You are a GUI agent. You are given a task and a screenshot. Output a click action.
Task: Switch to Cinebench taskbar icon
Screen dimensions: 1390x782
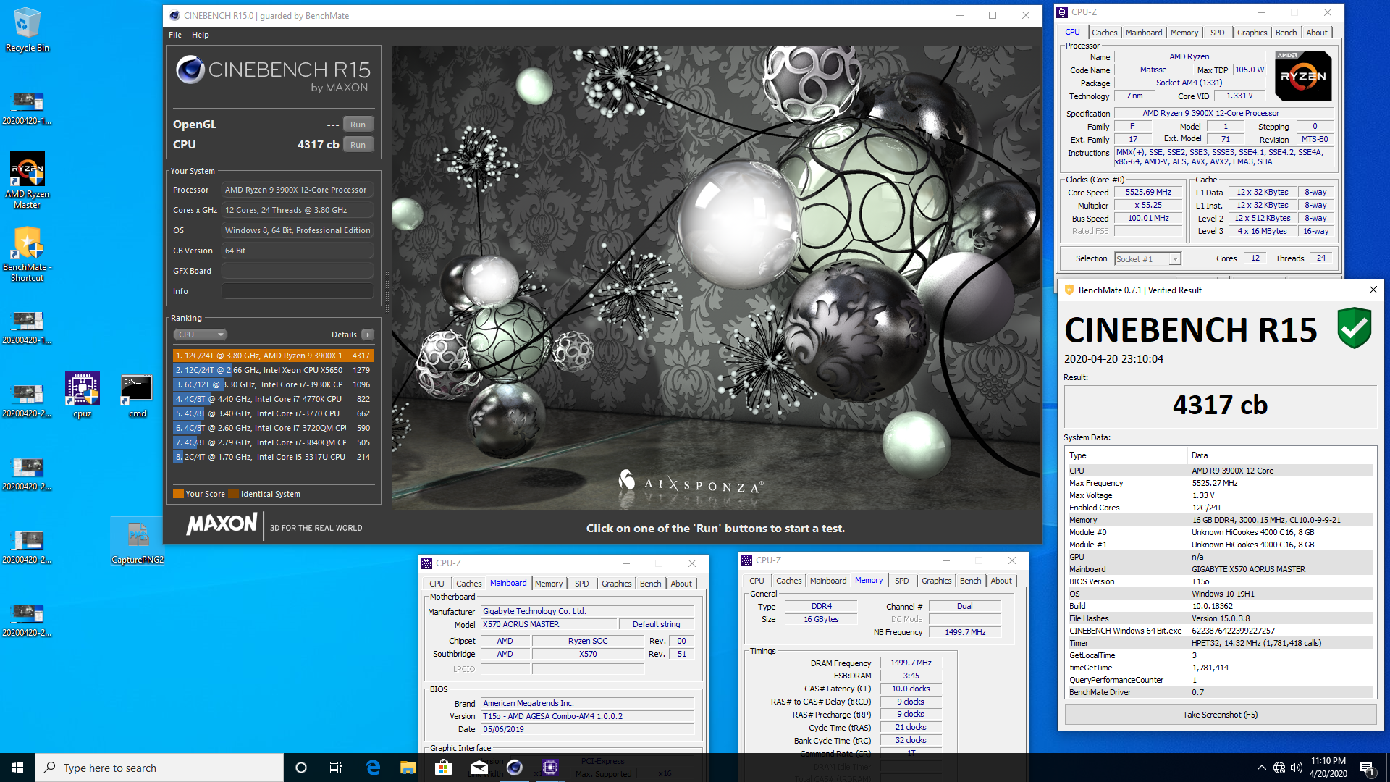click(515, 768)
